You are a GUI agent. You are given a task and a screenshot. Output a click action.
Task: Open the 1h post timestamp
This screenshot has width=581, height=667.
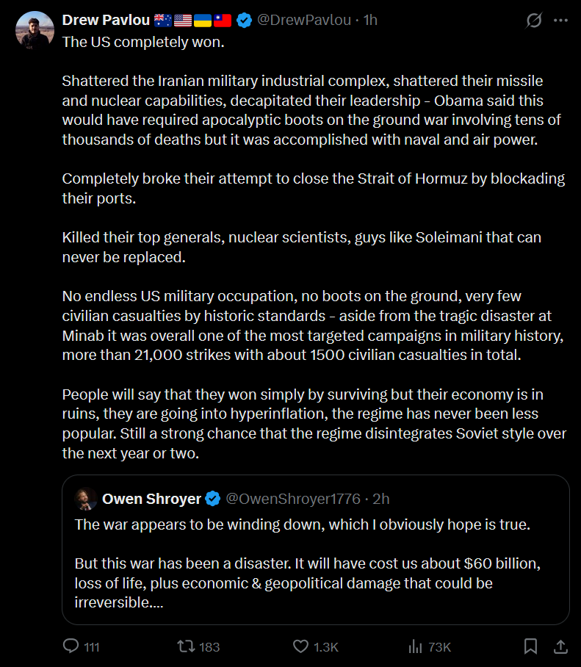(x=369, y=20)
